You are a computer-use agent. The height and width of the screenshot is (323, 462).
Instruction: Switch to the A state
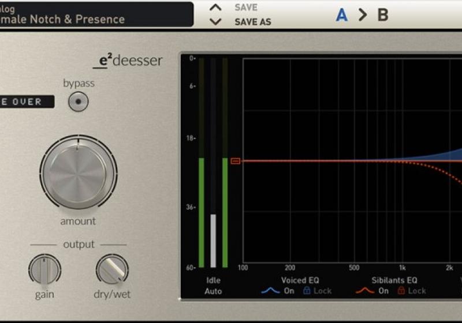coord(342,15)
